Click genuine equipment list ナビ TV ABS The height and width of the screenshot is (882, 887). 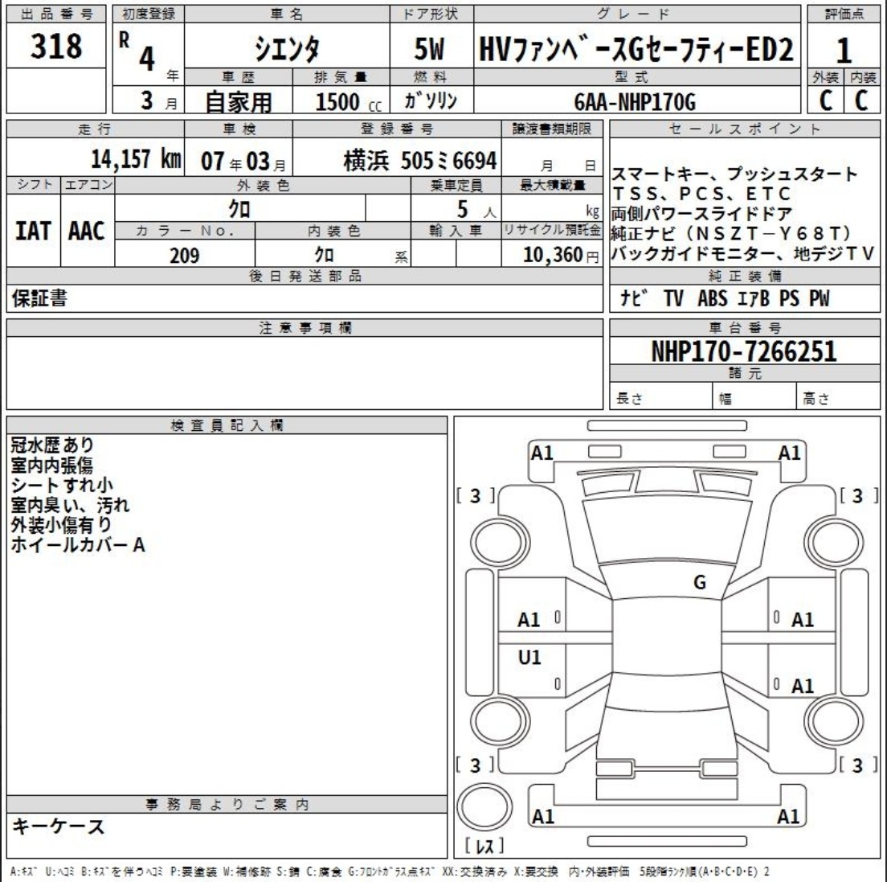click(725, 298)
